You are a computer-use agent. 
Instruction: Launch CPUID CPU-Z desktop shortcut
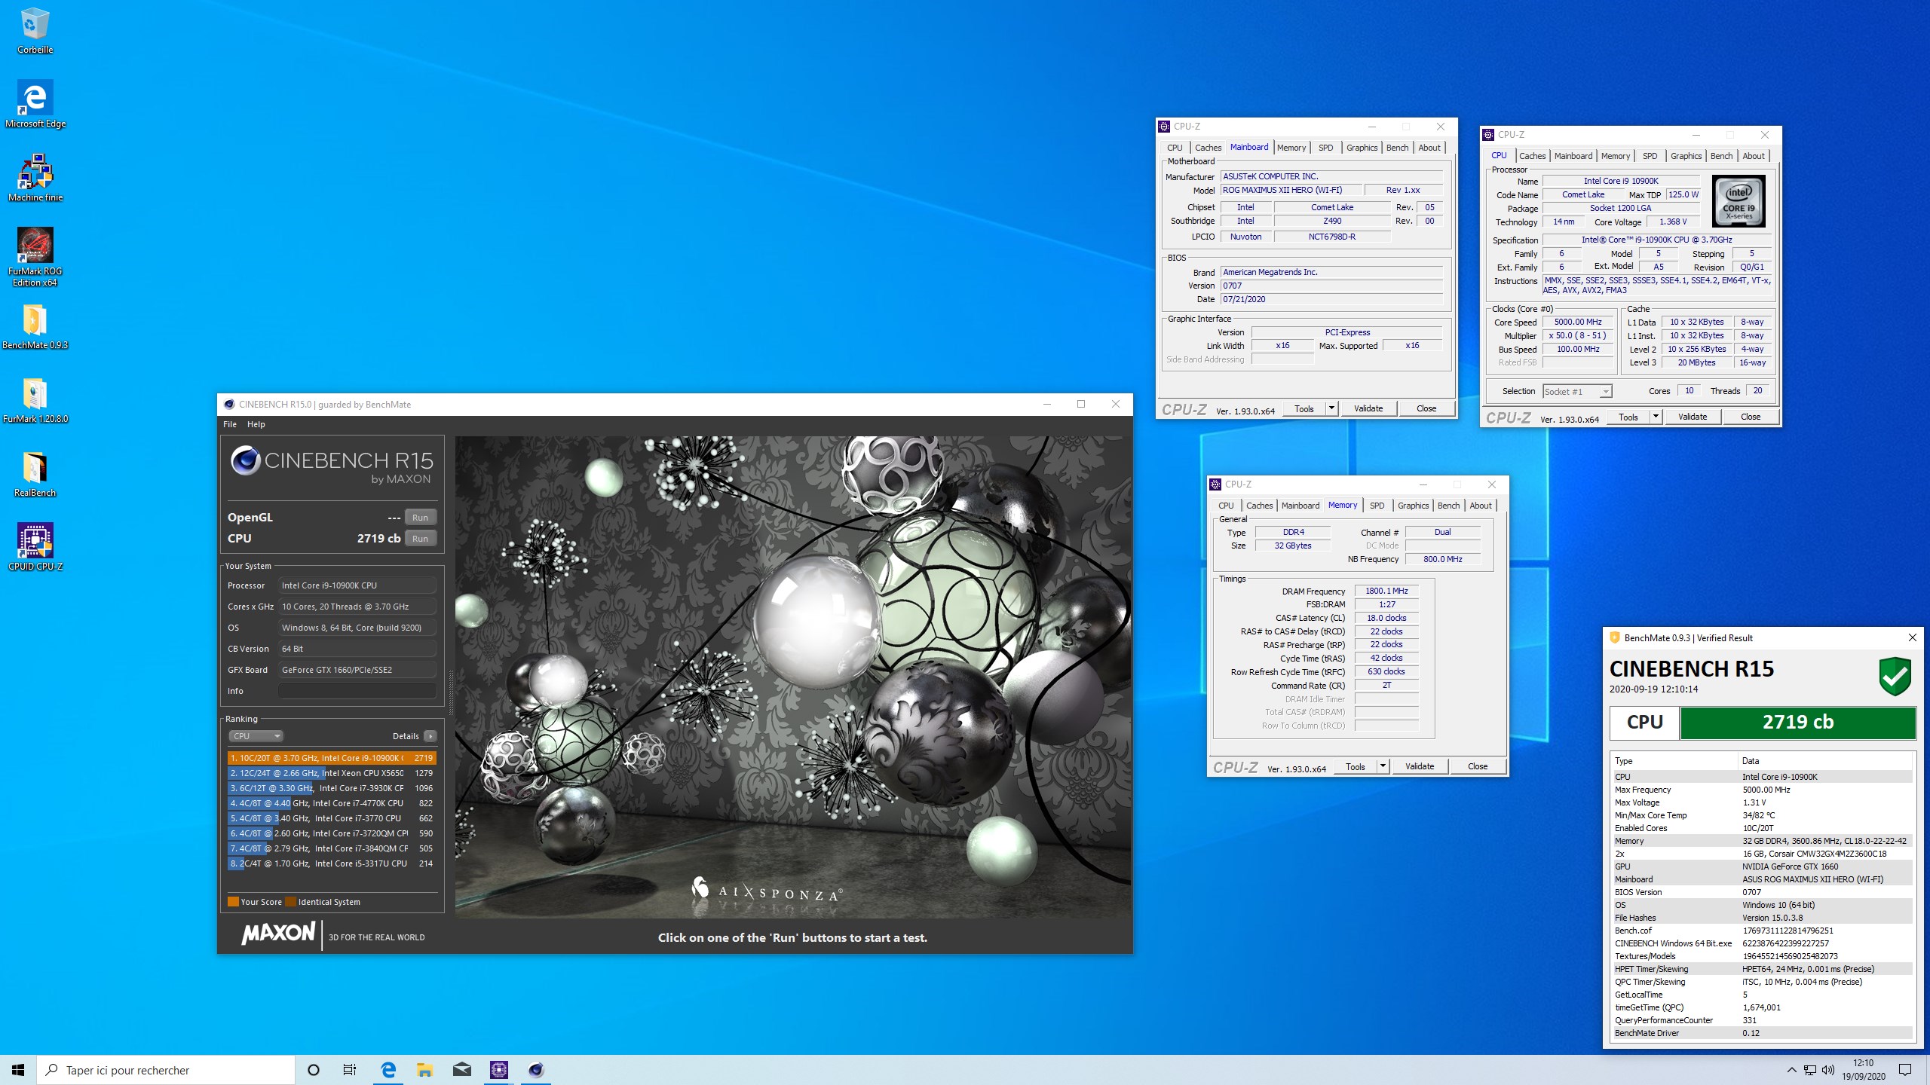(x=35, y=548)
